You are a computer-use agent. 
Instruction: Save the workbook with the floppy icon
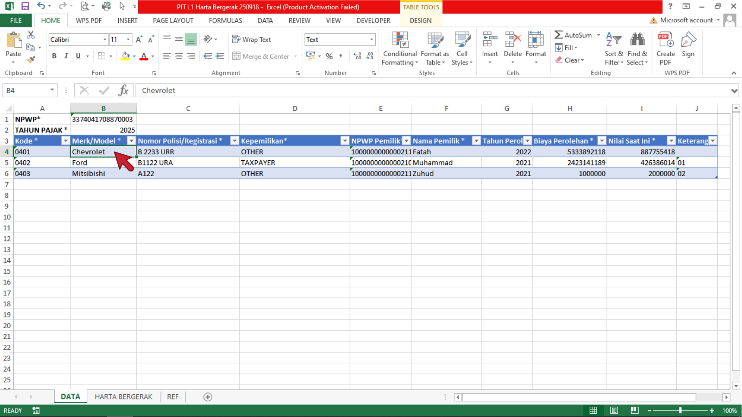[25, 6]
